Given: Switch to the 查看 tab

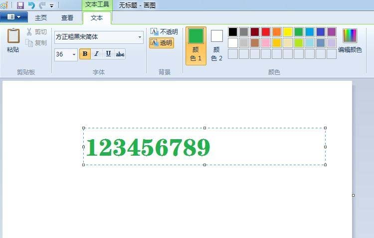Looking at the screenshot, I should point(67,18).
